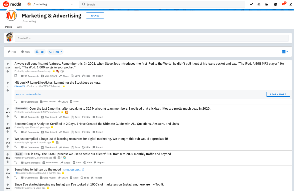The width and height of the screenshot is (294, 191).
Task: Hide the Google Analytics Certified post
Action: click(87, 132)
